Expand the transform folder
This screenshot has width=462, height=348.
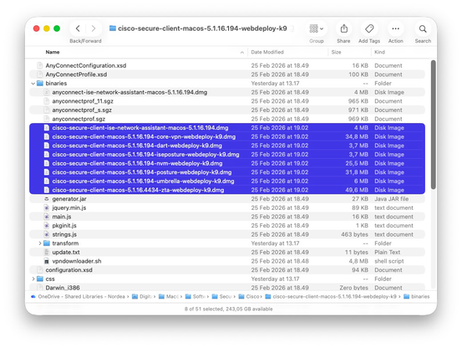pos(40,243)
